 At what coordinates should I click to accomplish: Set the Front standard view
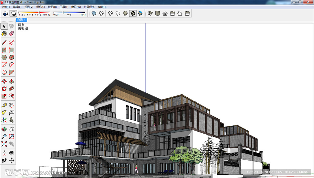click(165, 13)
